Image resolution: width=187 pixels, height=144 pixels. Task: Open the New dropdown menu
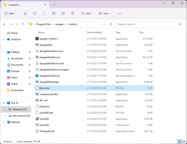click(10, 13)
